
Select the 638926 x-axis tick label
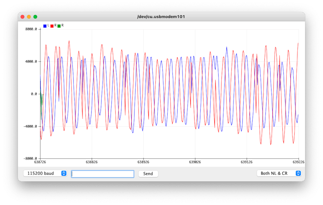click(x=144, y=162)
